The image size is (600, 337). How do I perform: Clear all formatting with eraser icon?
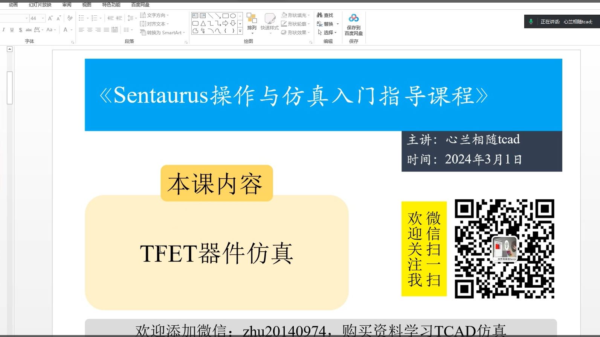pyautogui.click(x=70, y=18)
